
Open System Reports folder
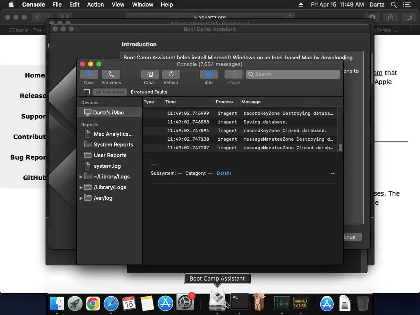click(x=110, y=145)
